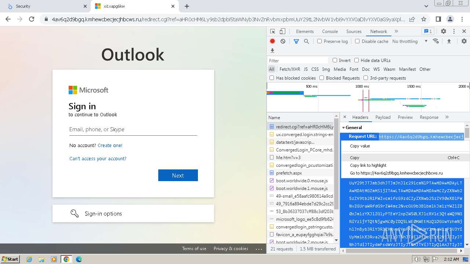This screenshot has width=470, height=264.
Task: Click the Create one! link
Action: [110, 146]
